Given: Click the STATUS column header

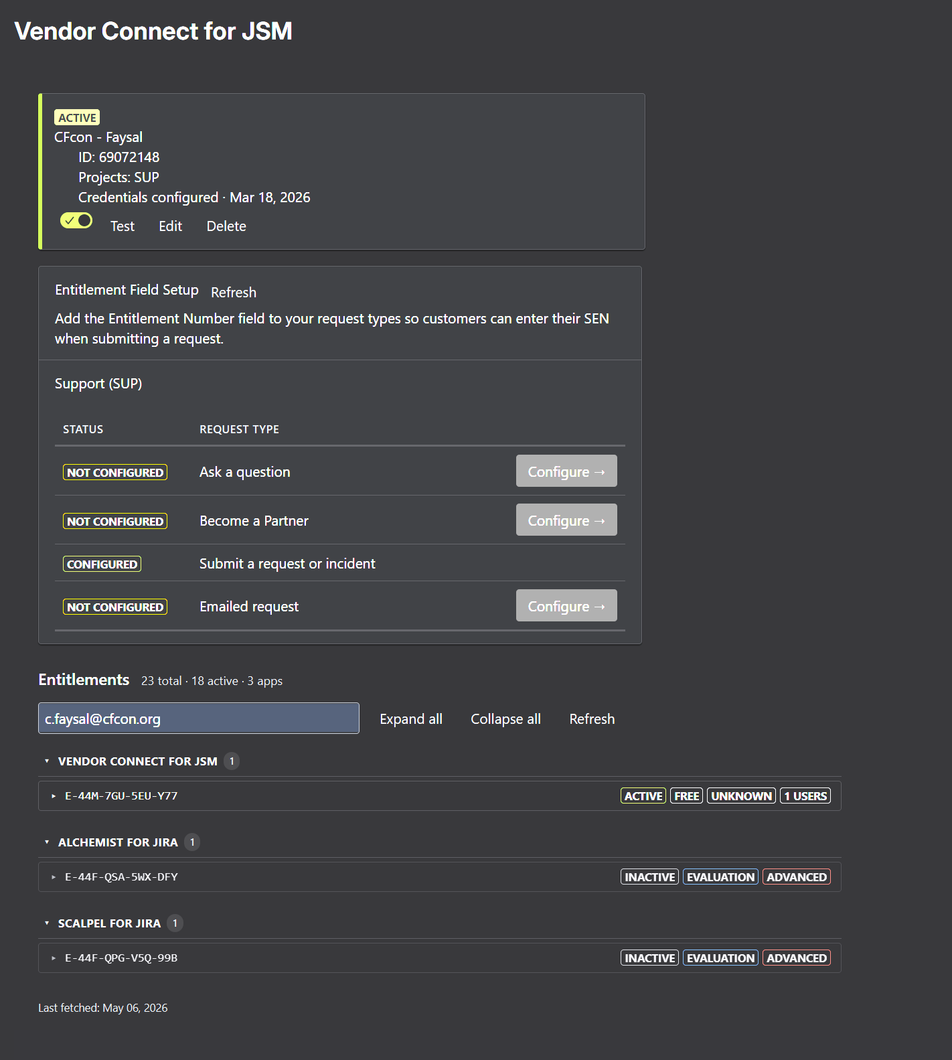Looking at the screenshot, I should pyautogui.click(x=83, y=429).
